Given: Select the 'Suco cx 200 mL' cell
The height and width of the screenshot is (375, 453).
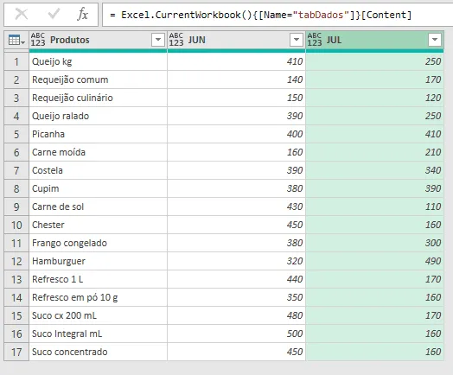Looking at the screenshot, I should [x=99, y=315].
